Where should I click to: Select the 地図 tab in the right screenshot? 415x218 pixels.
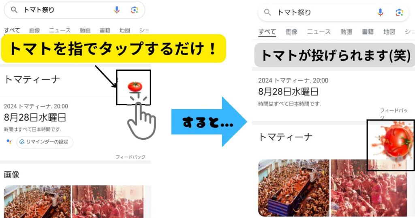pyautogui.click(x=389, y=32)
